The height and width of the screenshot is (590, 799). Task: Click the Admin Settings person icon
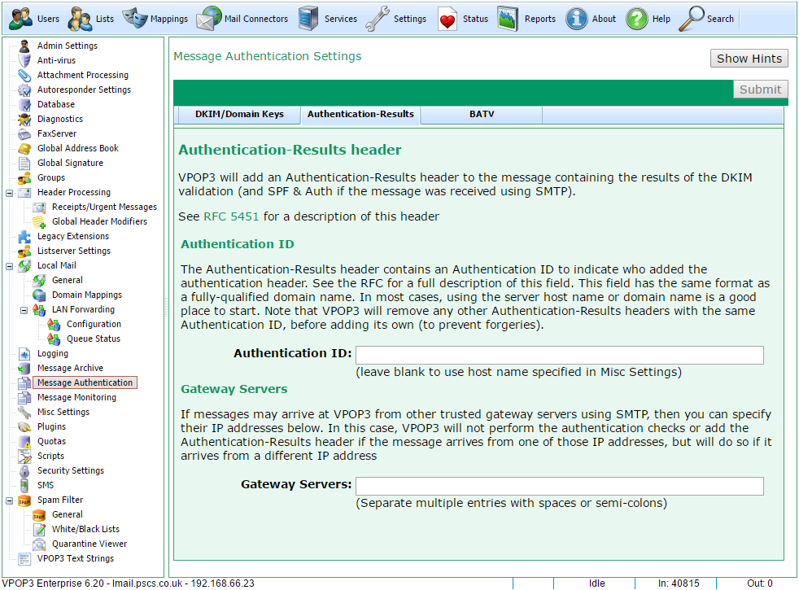click(24, 46)
